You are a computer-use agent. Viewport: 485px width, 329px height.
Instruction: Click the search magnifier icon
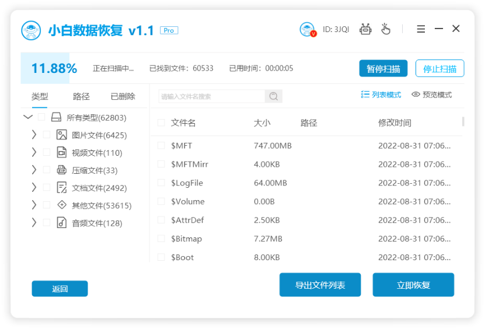coord(273,96)
